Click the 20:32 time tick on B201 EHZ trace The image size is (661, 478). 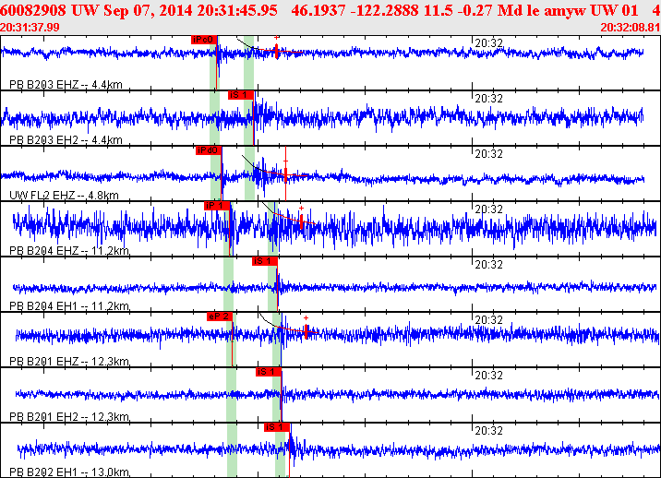pyautogui.click(x=489, y=320)
